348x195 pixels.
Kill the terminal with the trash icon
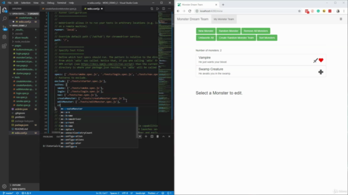[x=158, y=136]
